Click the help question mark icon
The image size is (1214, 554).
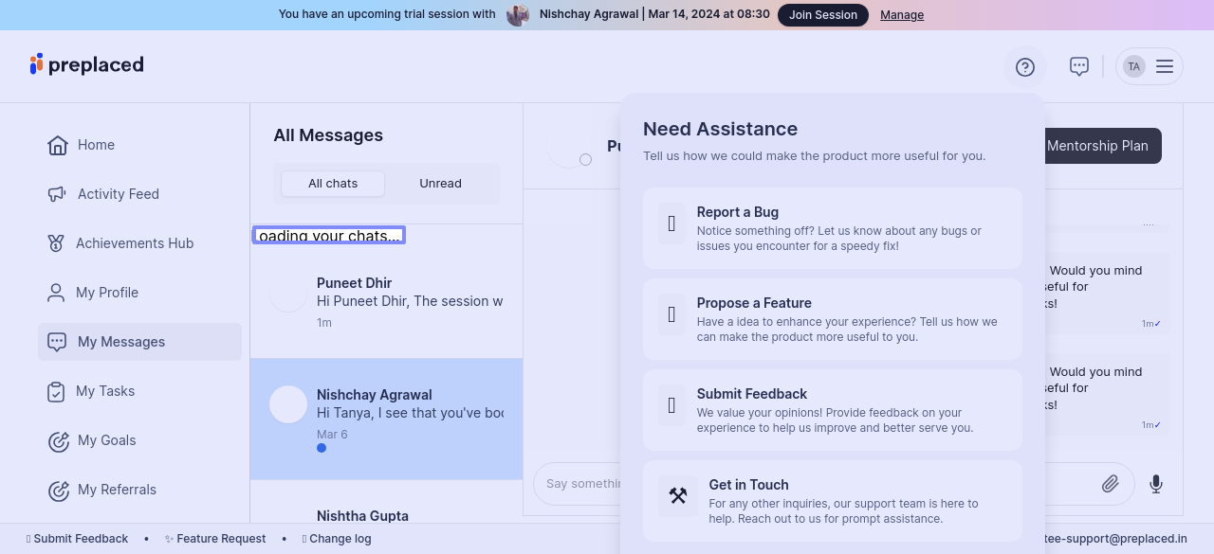[1024, 67]
